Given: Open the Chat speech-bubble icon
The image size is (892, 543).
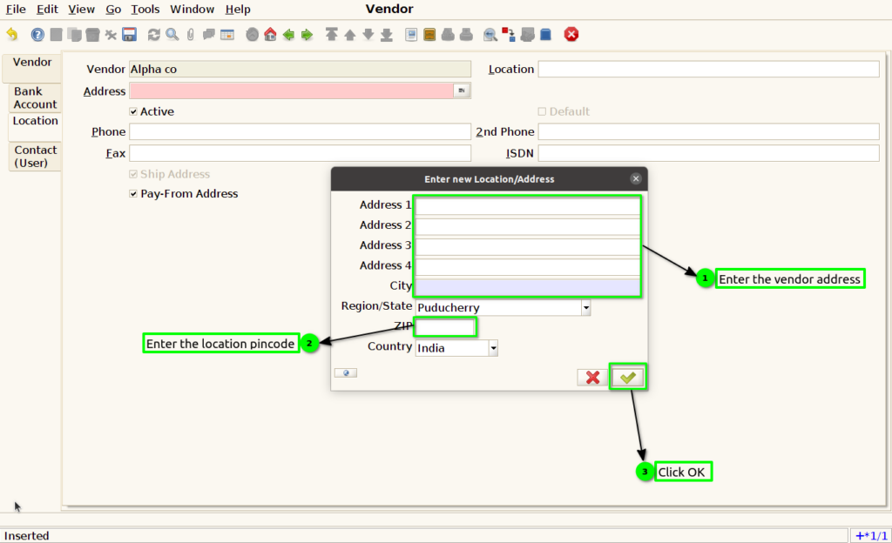Looking at the screenshot, I should (x=209, y=35).
